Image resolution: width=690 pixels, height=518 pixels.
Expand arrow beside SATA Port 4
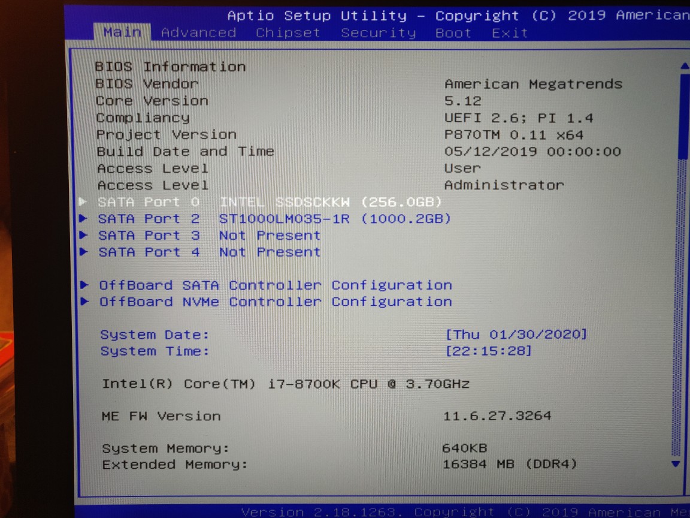coord(83,252)
